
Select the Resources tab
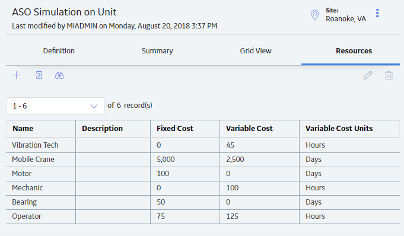tap(354, 51)
